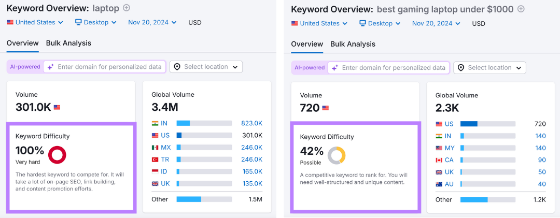Select the Overview tab in right panel
Viewport: 560px width, 218px height.
307,44
